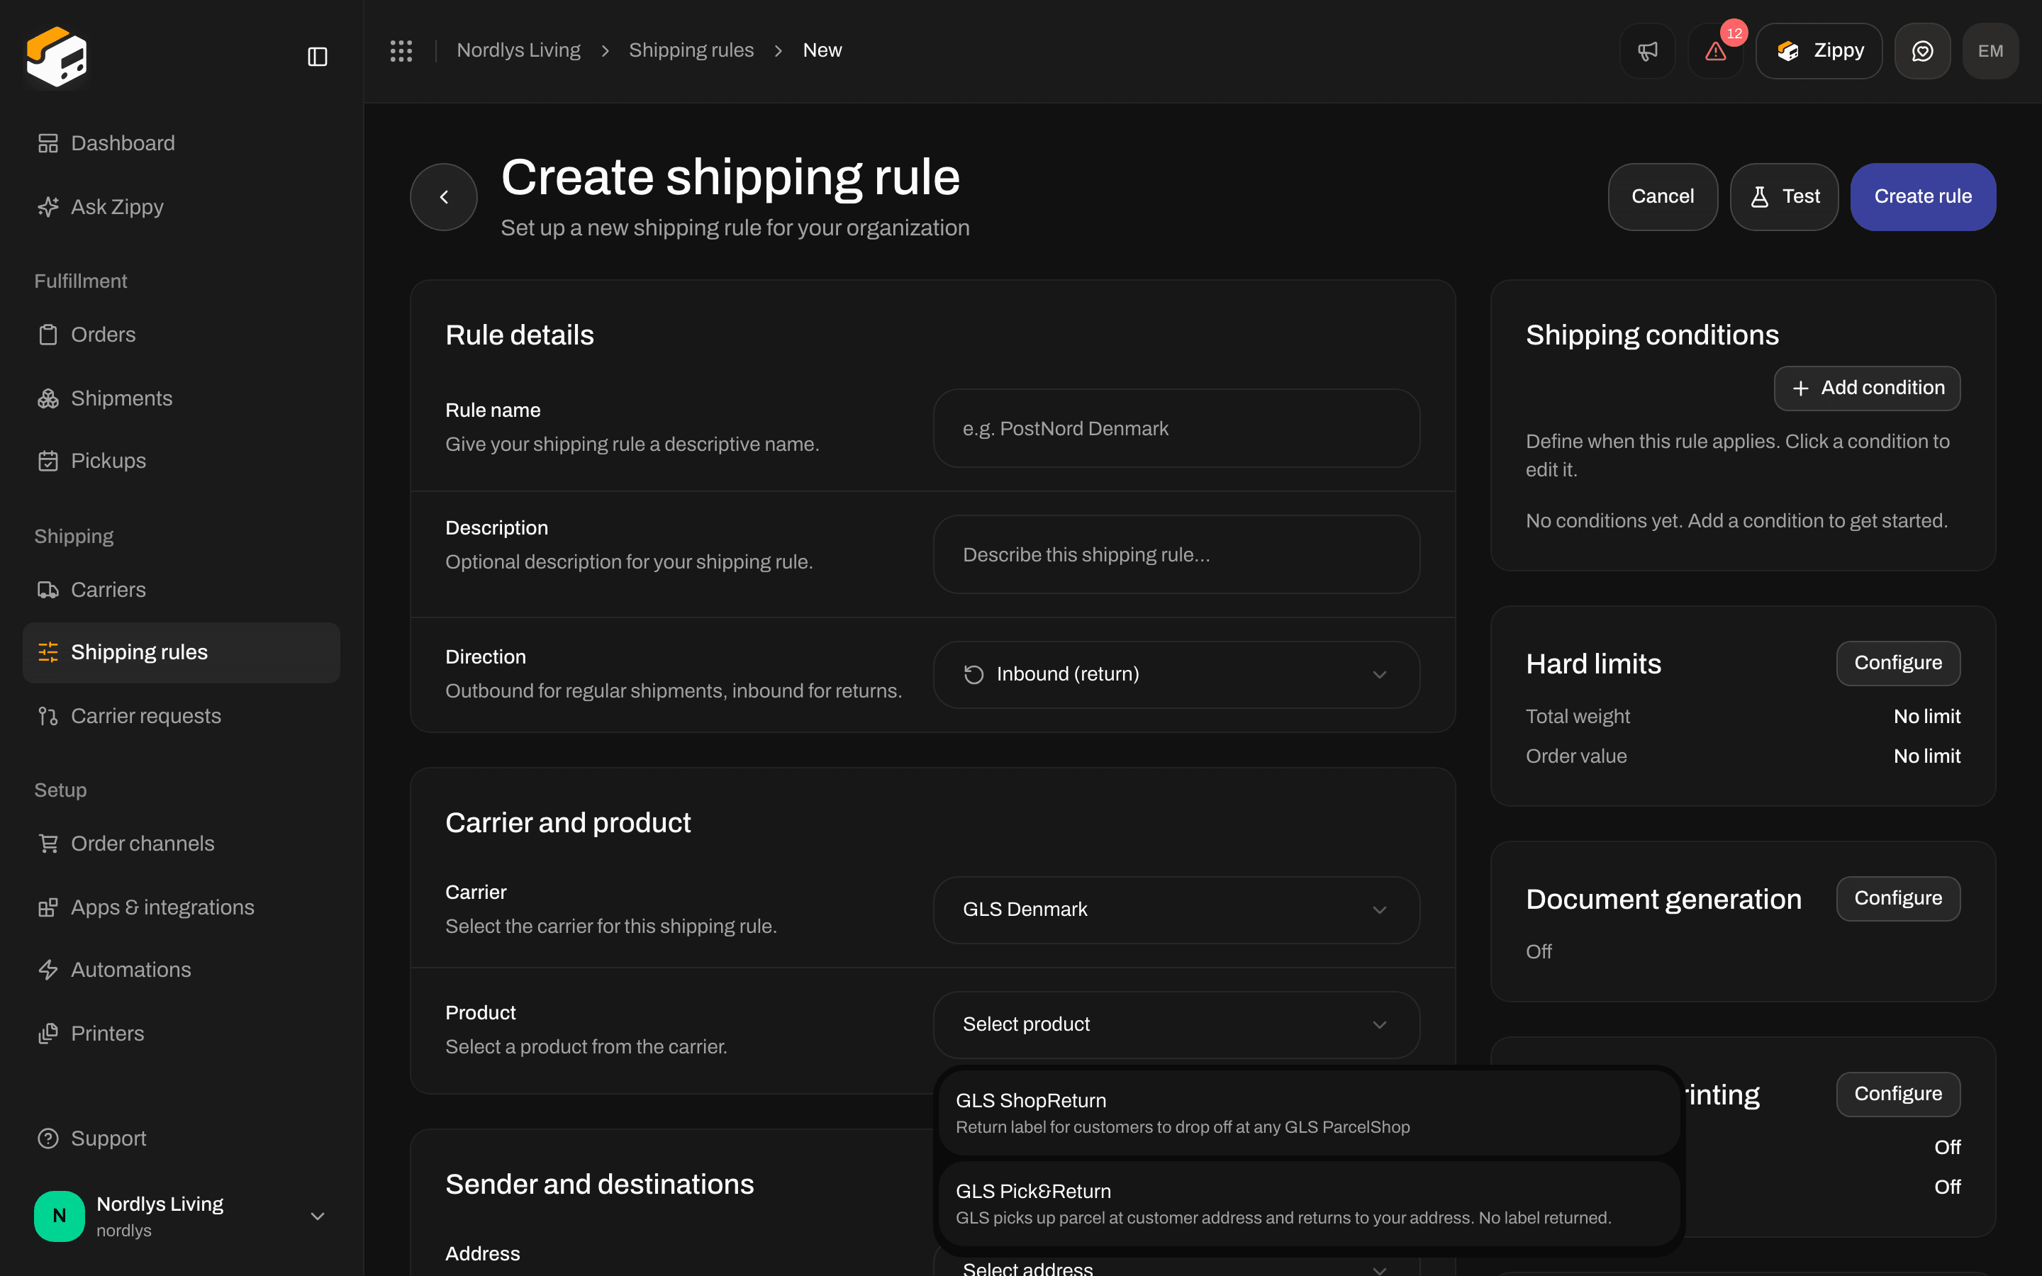Open the Carrier dropdown showing GLS Denmark
The image size is (2042, 1276).
1176,910
